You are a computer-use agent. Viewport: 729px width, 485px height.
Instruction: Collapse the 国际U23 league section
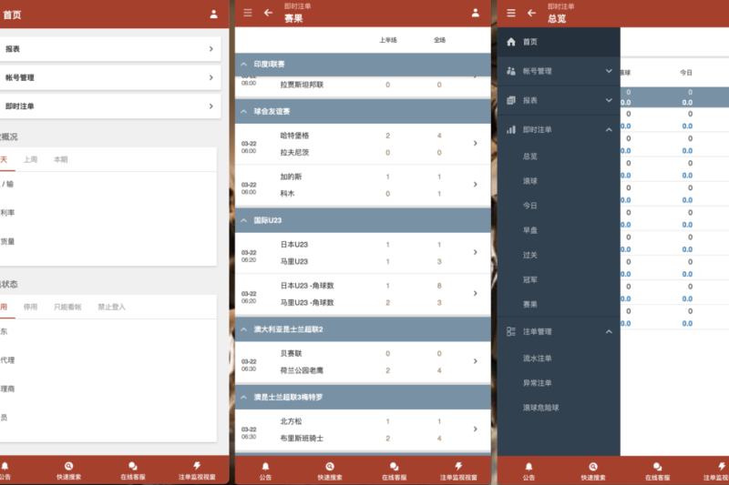(244, 220)
